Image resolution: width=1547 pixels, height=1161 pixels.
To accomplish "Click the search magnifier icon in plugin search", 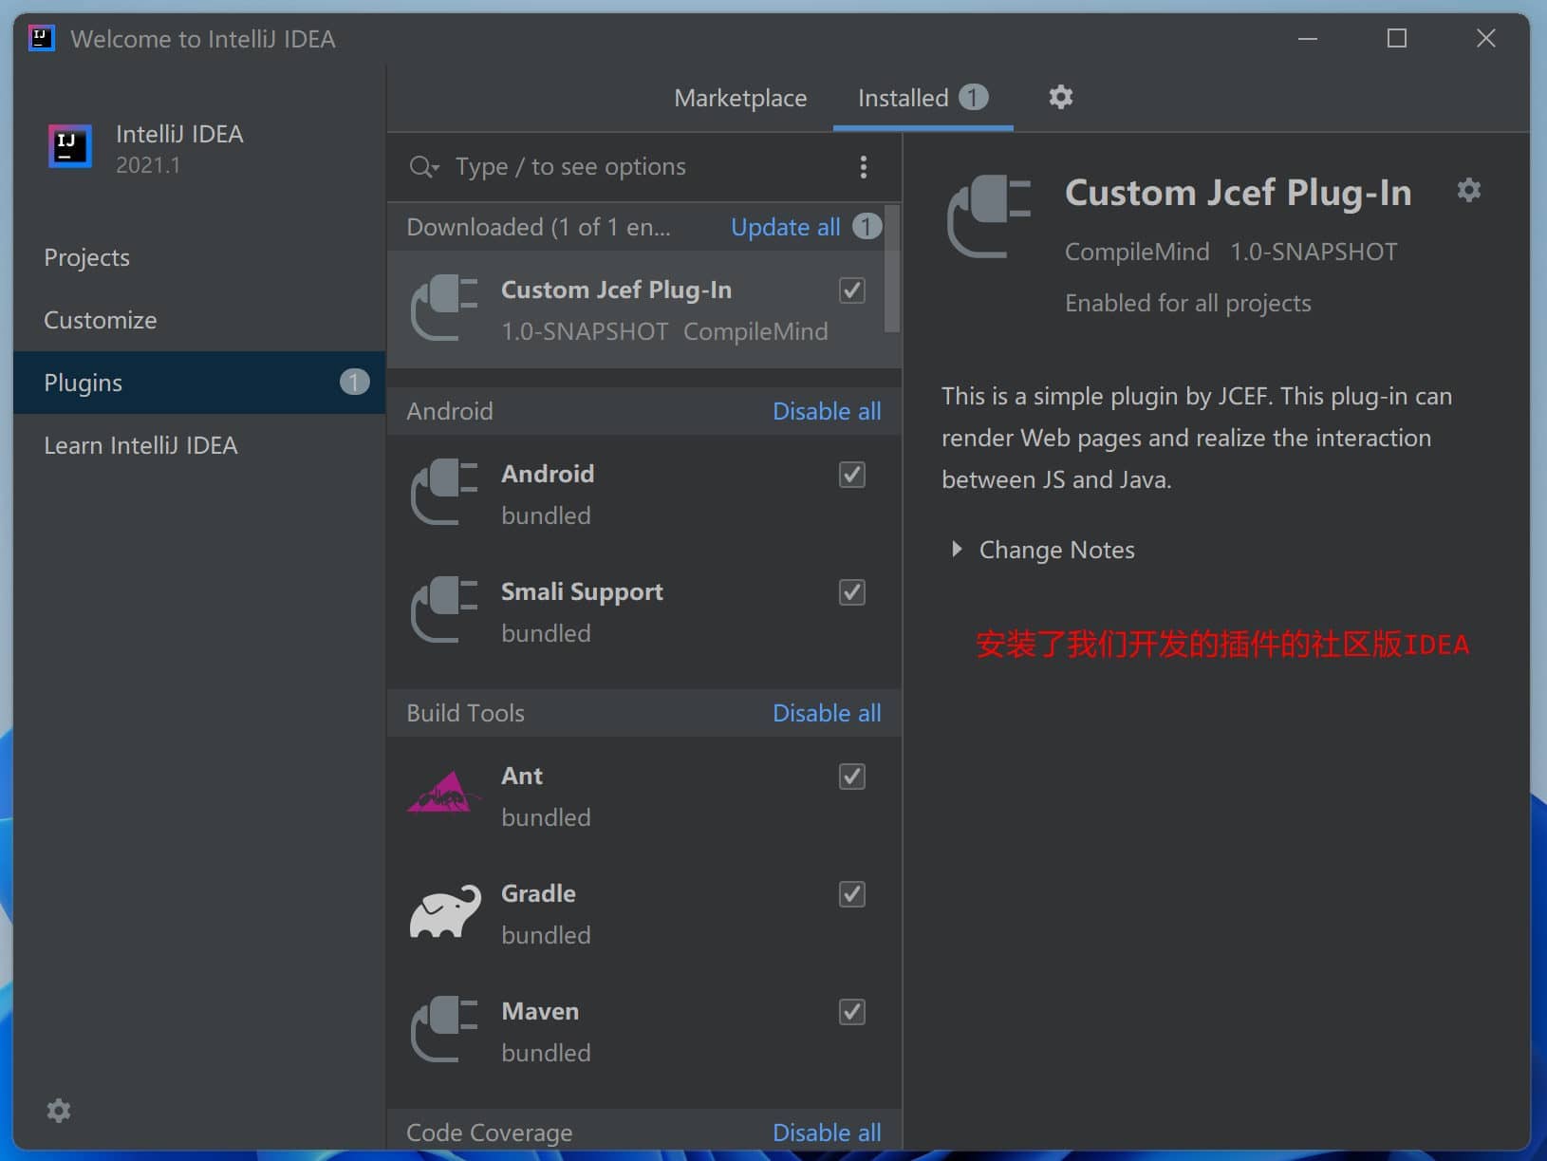I will (423, 167).
